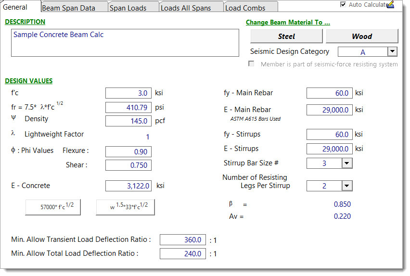Click the f'c value field
The width and height of the screenshot is (410, 276).
coord(128,93)
